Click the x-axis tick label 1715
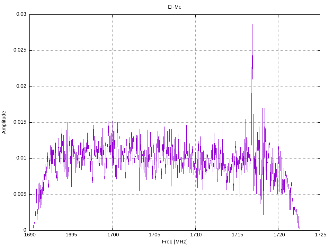Viewport: 329px width, 246px height. tap(237, 235)
